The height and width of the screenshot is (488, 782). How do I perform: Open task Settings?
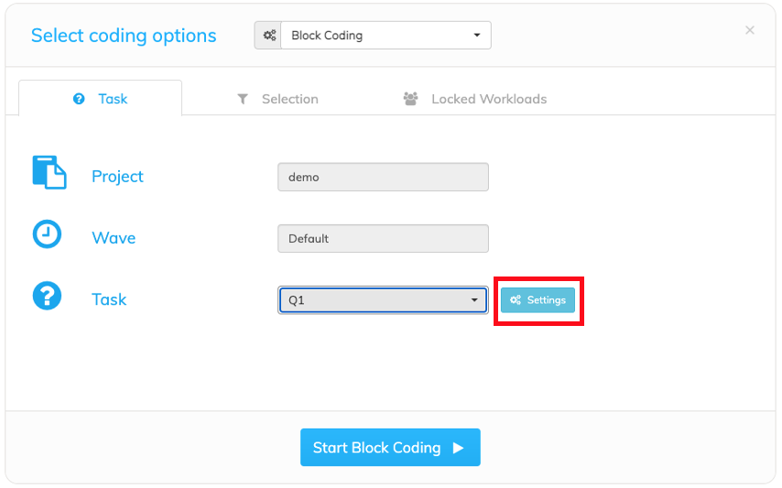[538, 300]
